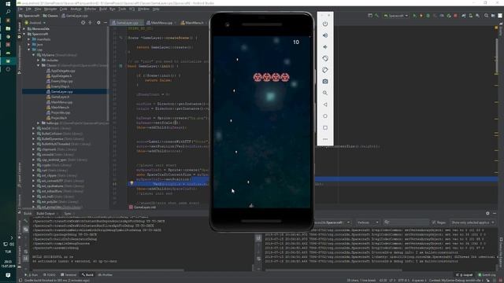Open Logcat panel settings gear

[x=487, y=213]
